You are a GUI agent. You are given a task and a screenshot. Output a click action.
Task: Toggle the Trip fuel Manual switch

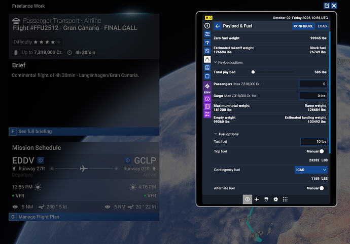[x=323, y=151]
